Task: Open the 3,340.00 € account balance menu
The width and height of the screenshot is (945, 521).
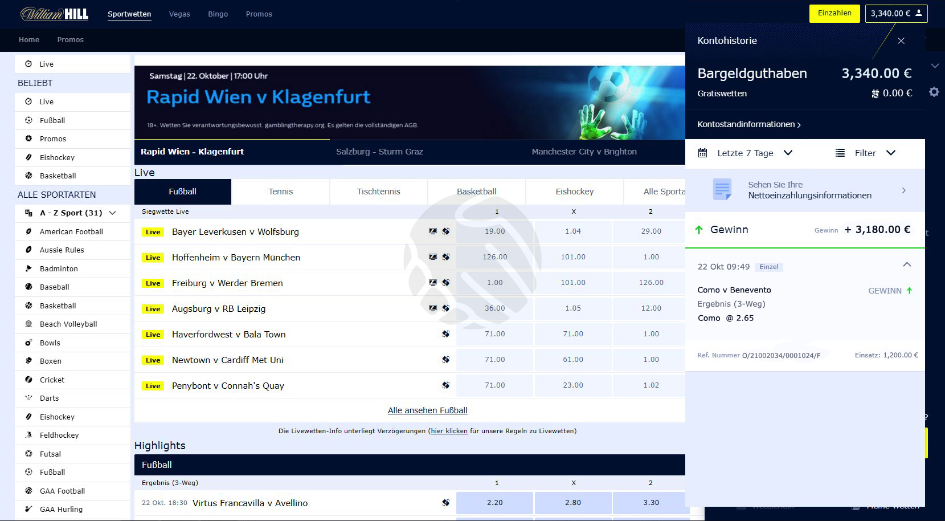Action: coord(897,13)
